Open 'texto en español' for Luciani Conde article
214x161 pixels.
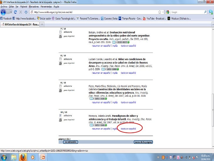click(x=128, y=73)
